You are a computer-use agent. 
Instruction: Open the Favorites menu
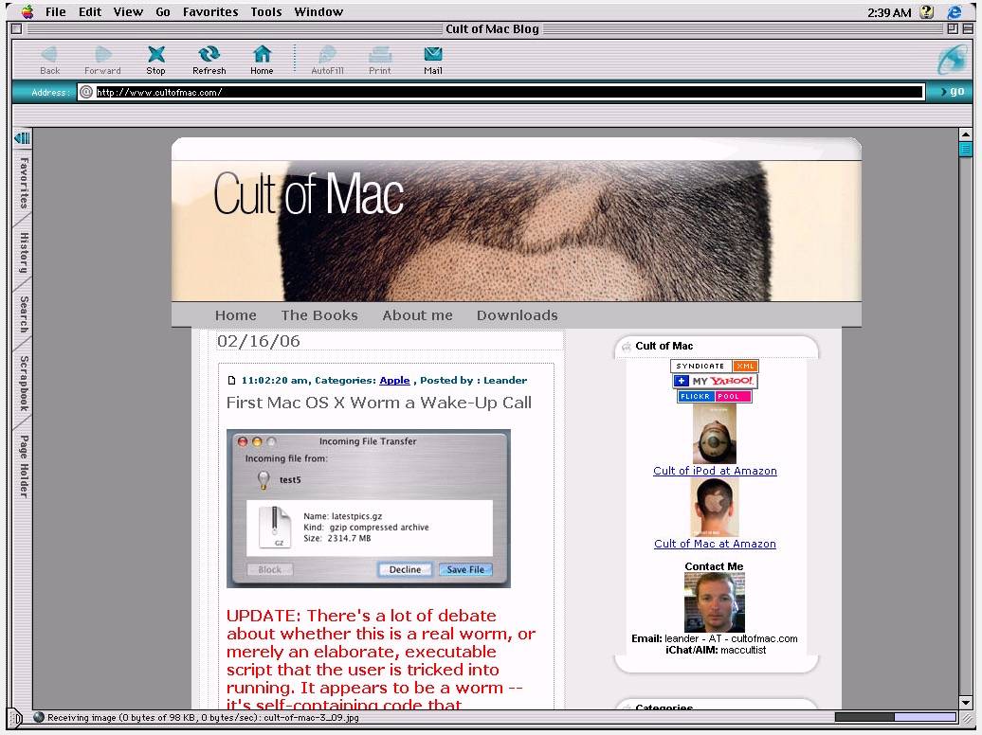coord(209,11)
